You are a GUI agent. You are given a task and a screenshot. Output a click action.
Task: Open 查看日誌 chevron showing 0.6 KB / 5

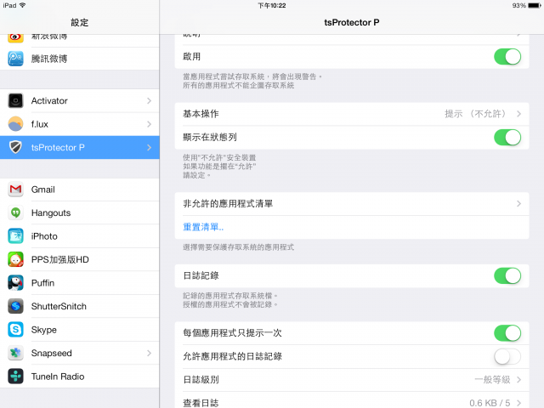coord(519,403)
